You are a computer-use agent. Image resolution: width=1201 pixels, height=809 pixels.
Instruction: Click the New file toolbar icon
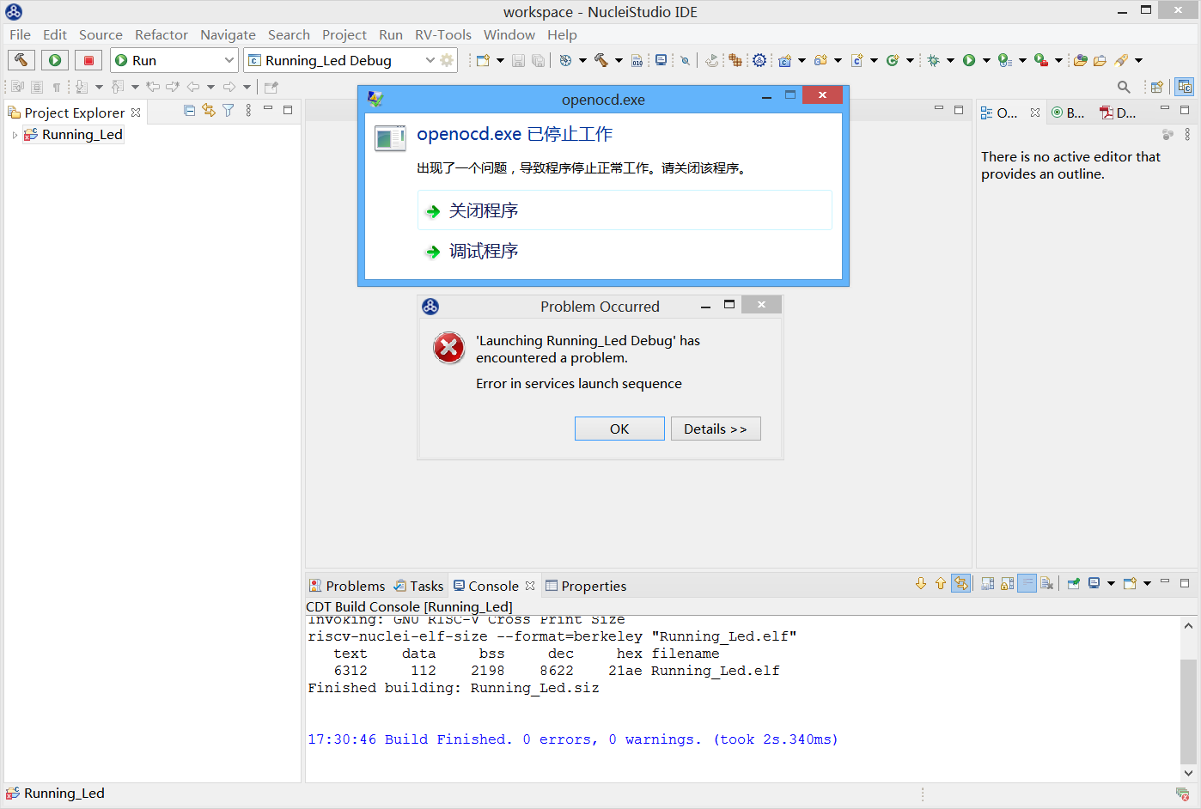(x=483, y=60)
